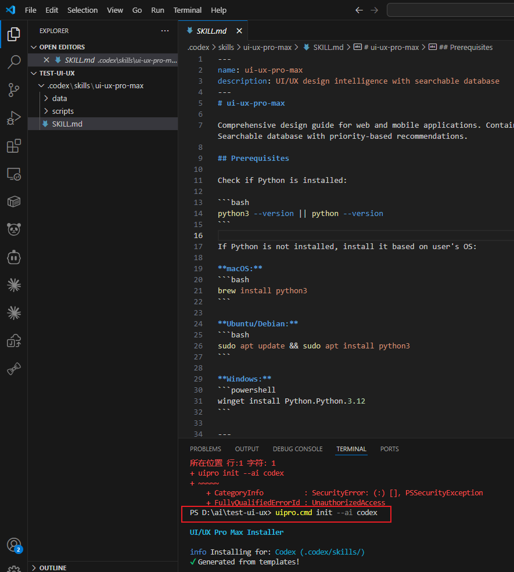This screenshot has height=572, width=514.
Task: Open the File menu
Action: tap(31, 10)
